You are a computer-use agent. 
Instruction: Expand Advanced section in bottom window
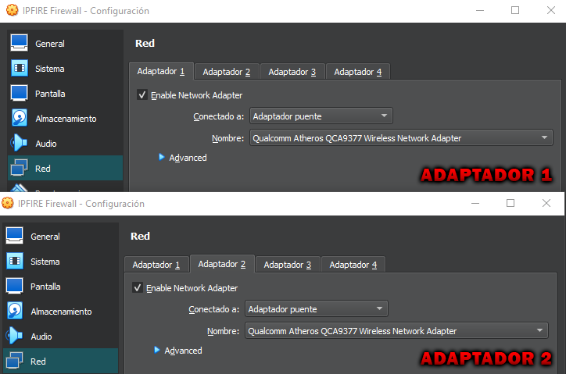tap(178, 351)
